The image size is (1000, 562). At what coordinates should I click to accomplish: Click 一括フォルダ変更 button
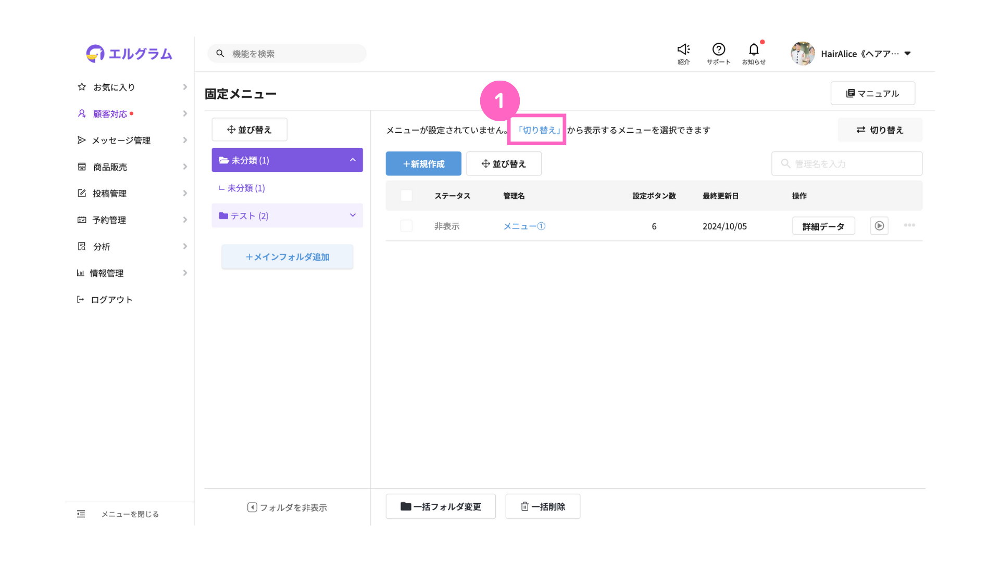[441, 506]
